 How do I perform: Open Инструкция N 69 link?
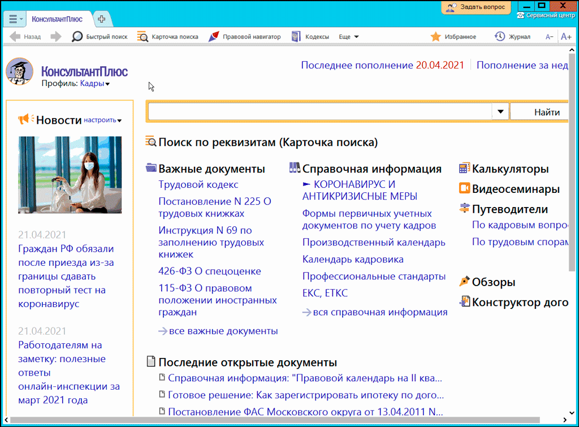tap(211, 242)
